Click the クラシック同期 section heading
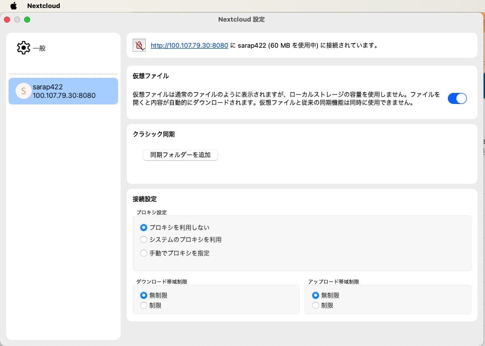The image size is (485, 346). pyautogui.click(x=154, y=134)
